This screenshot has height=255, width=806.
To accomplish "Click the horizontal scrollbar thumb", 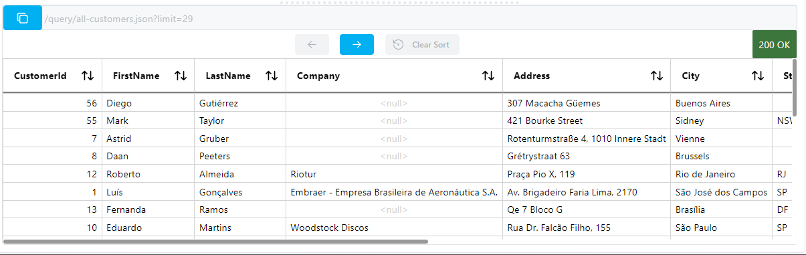I will [x=216, y=241].
